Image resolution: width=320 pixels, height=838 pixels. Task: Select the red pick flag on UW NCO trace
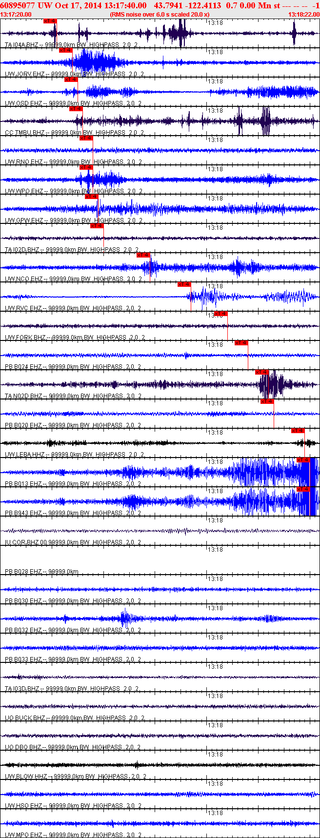click(143, 255)
